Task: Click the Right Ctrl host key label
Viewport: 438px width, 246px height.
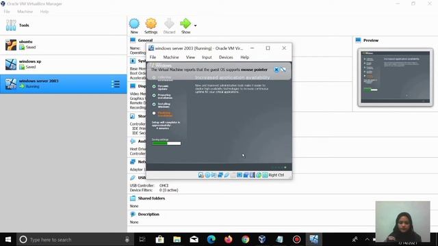Action: pos(276,175)
